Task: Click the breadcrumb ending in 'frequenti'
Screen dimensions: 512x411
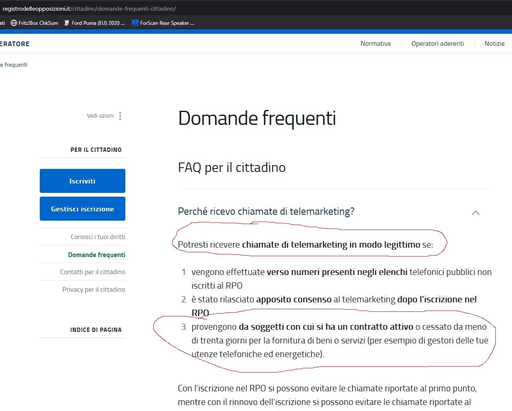Action: [x=14, y=65]
